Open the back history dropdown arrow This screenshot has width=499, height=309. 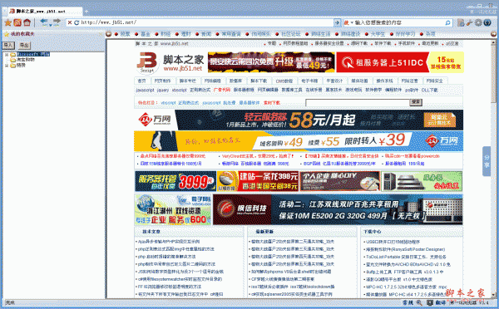[50, 25]
